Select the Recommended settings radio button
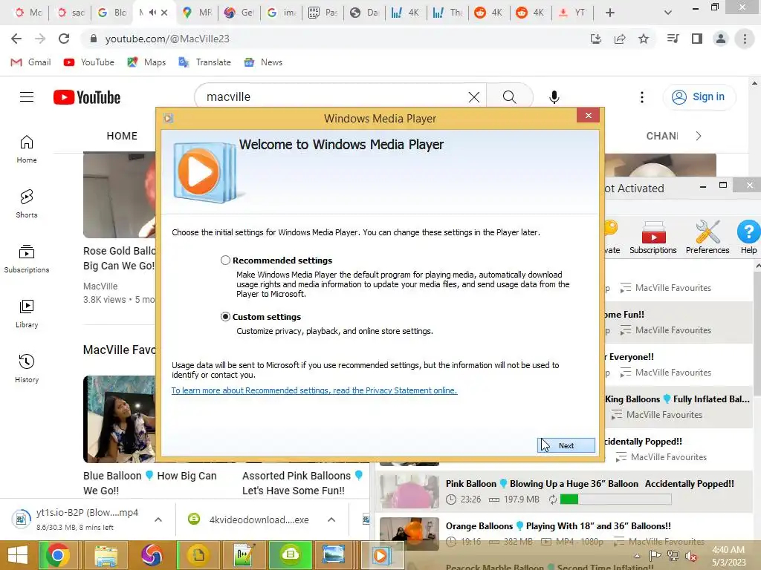Viewport: 761px width, 570px height. click(x=225, y=261)
